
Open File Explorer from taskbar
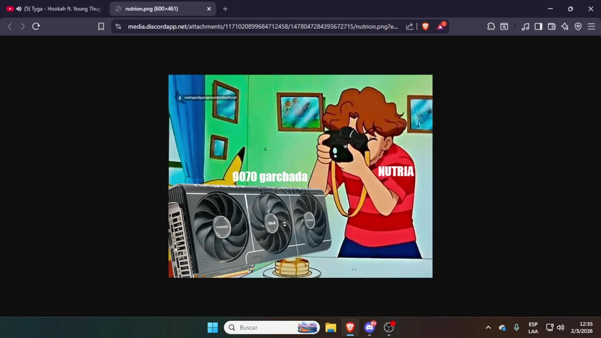(331, 328)
